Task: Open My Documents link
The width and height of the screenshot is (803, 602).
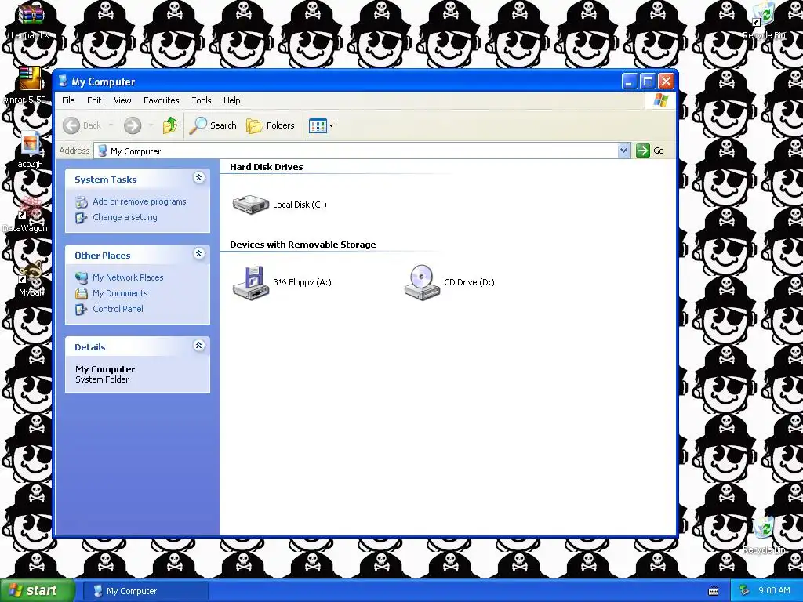Action: [x=120, y=293]
